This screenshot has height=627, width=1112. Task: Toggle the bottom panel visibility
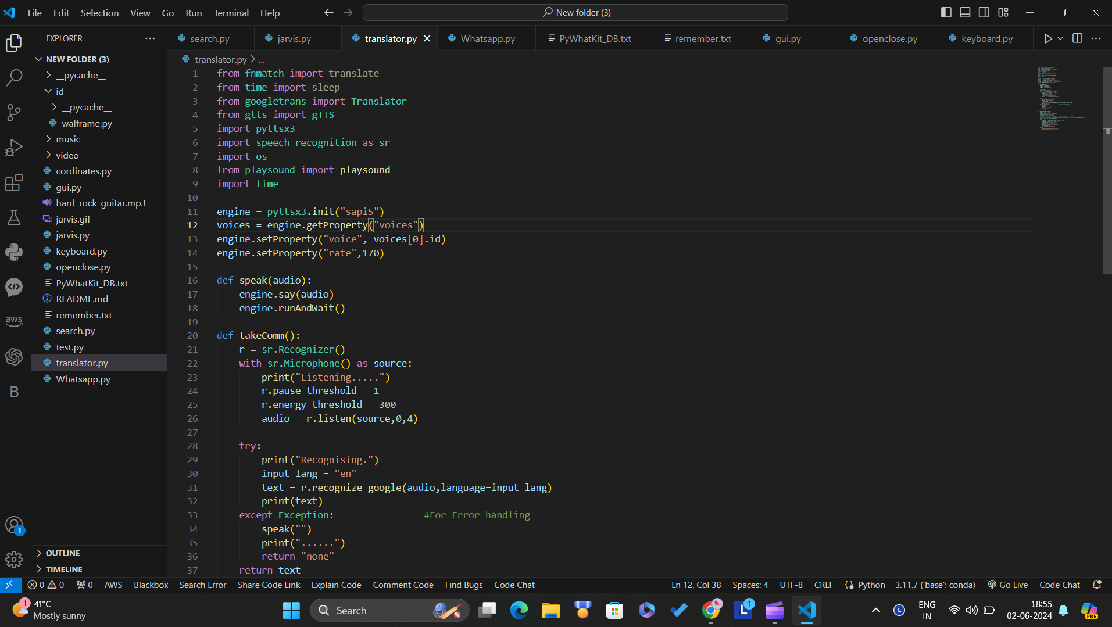click(965, 12)
